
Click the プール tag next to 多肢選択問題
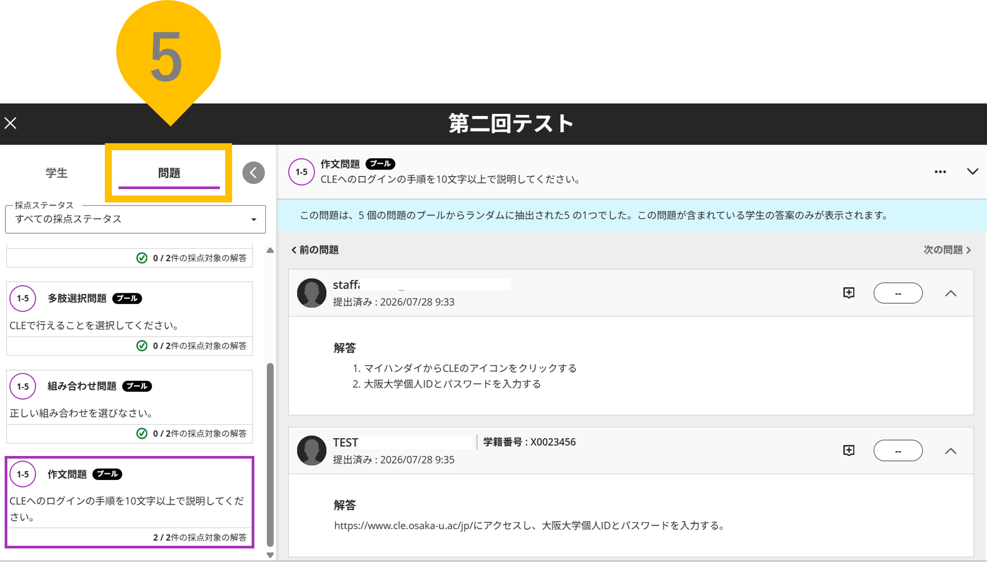coord(127,298)
